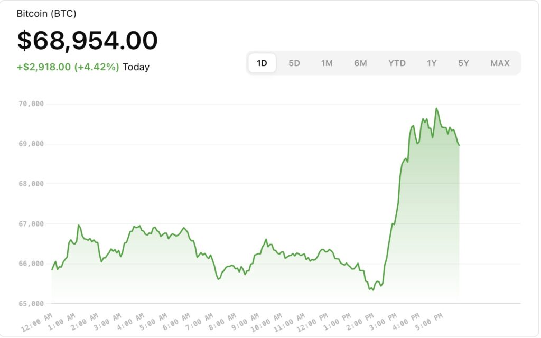Click the 65,000 y-axis label
This screenshot has width=541, height=338.
pos(31,304)
